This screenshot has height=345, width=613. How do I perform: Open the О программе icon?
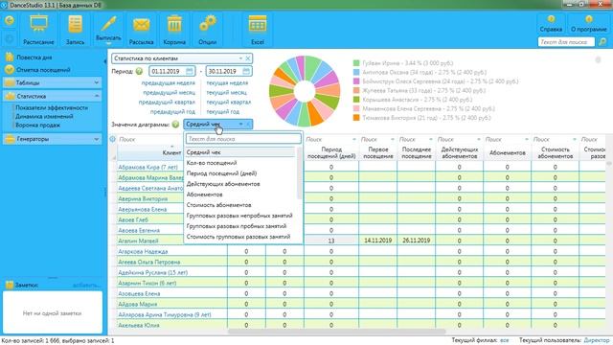click(589, 24)
